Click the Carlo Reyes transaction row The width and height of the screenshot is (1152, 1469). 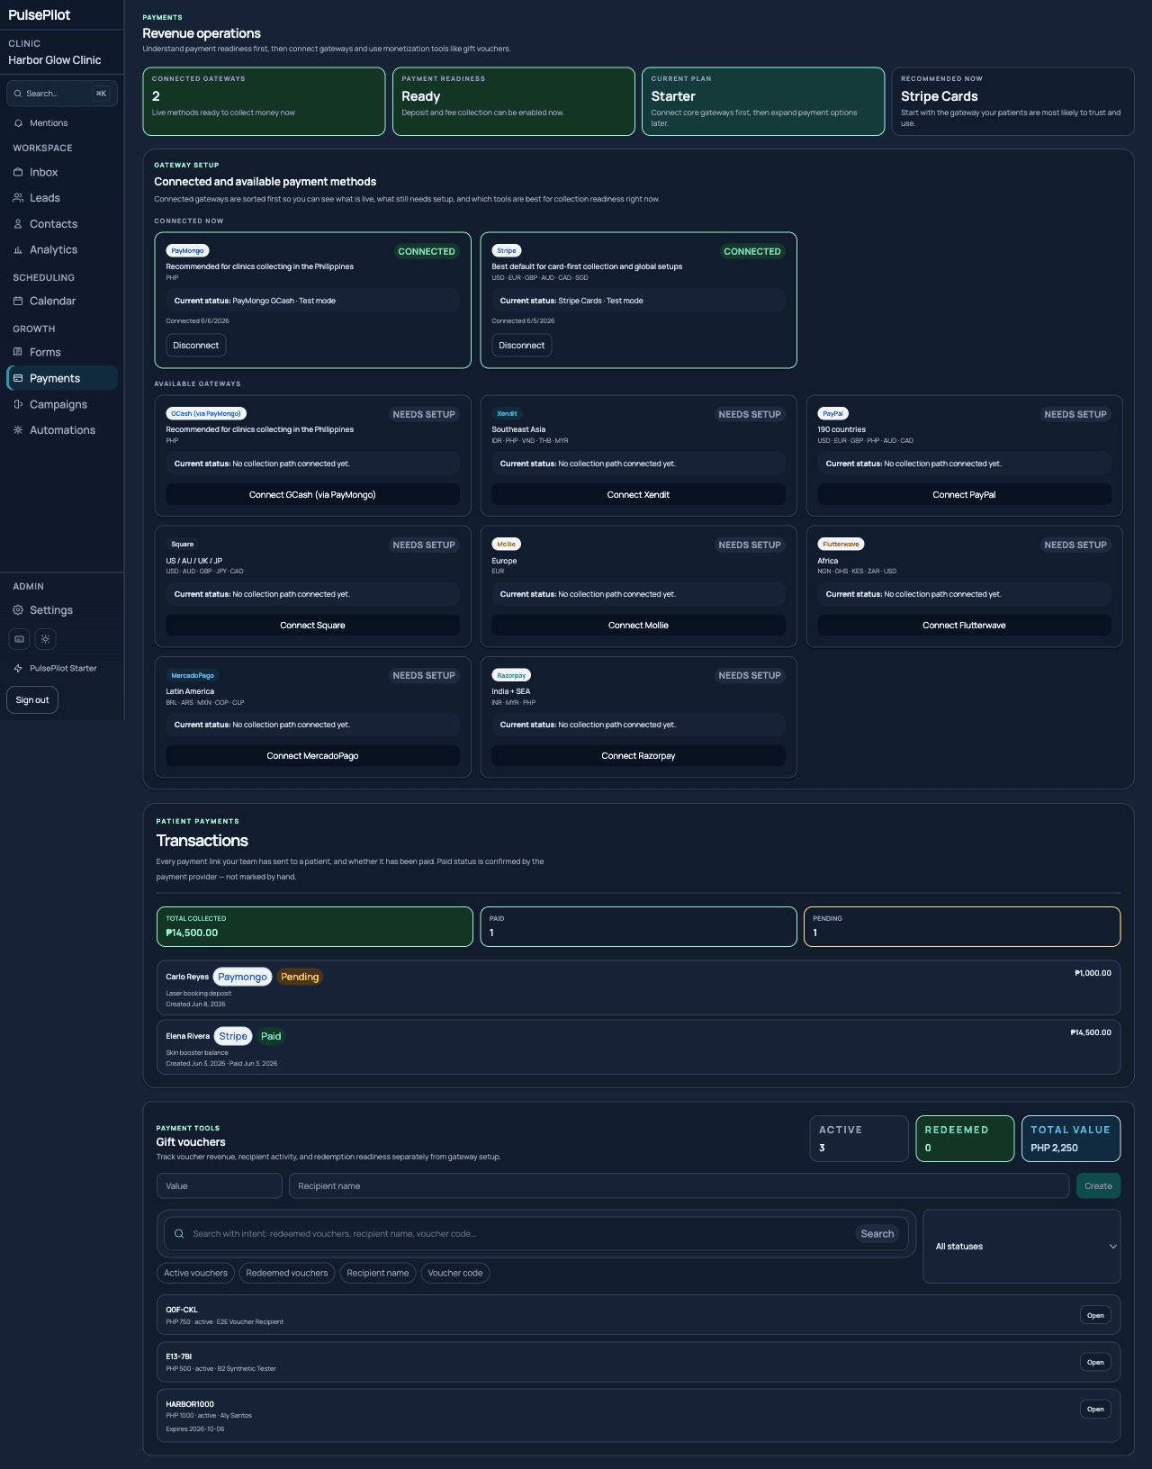[x=638, y=988]
